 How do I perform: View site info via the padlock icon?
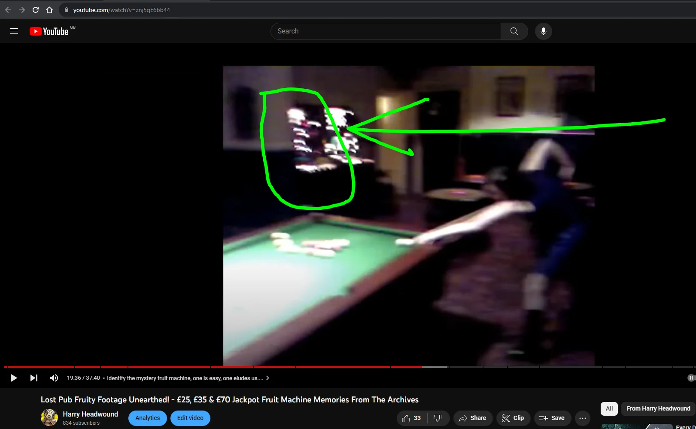point(66,10)
